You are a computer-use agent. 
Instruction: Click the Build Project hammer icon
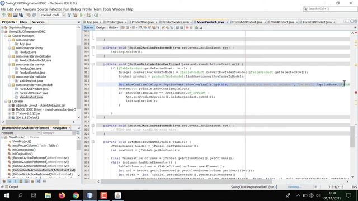pos(69,15)
